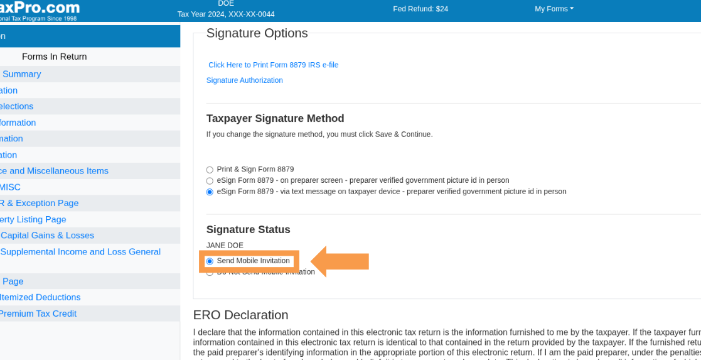Open the My Forms dropdown menu
The image size is (701, 360).
(x=554, y=9)
